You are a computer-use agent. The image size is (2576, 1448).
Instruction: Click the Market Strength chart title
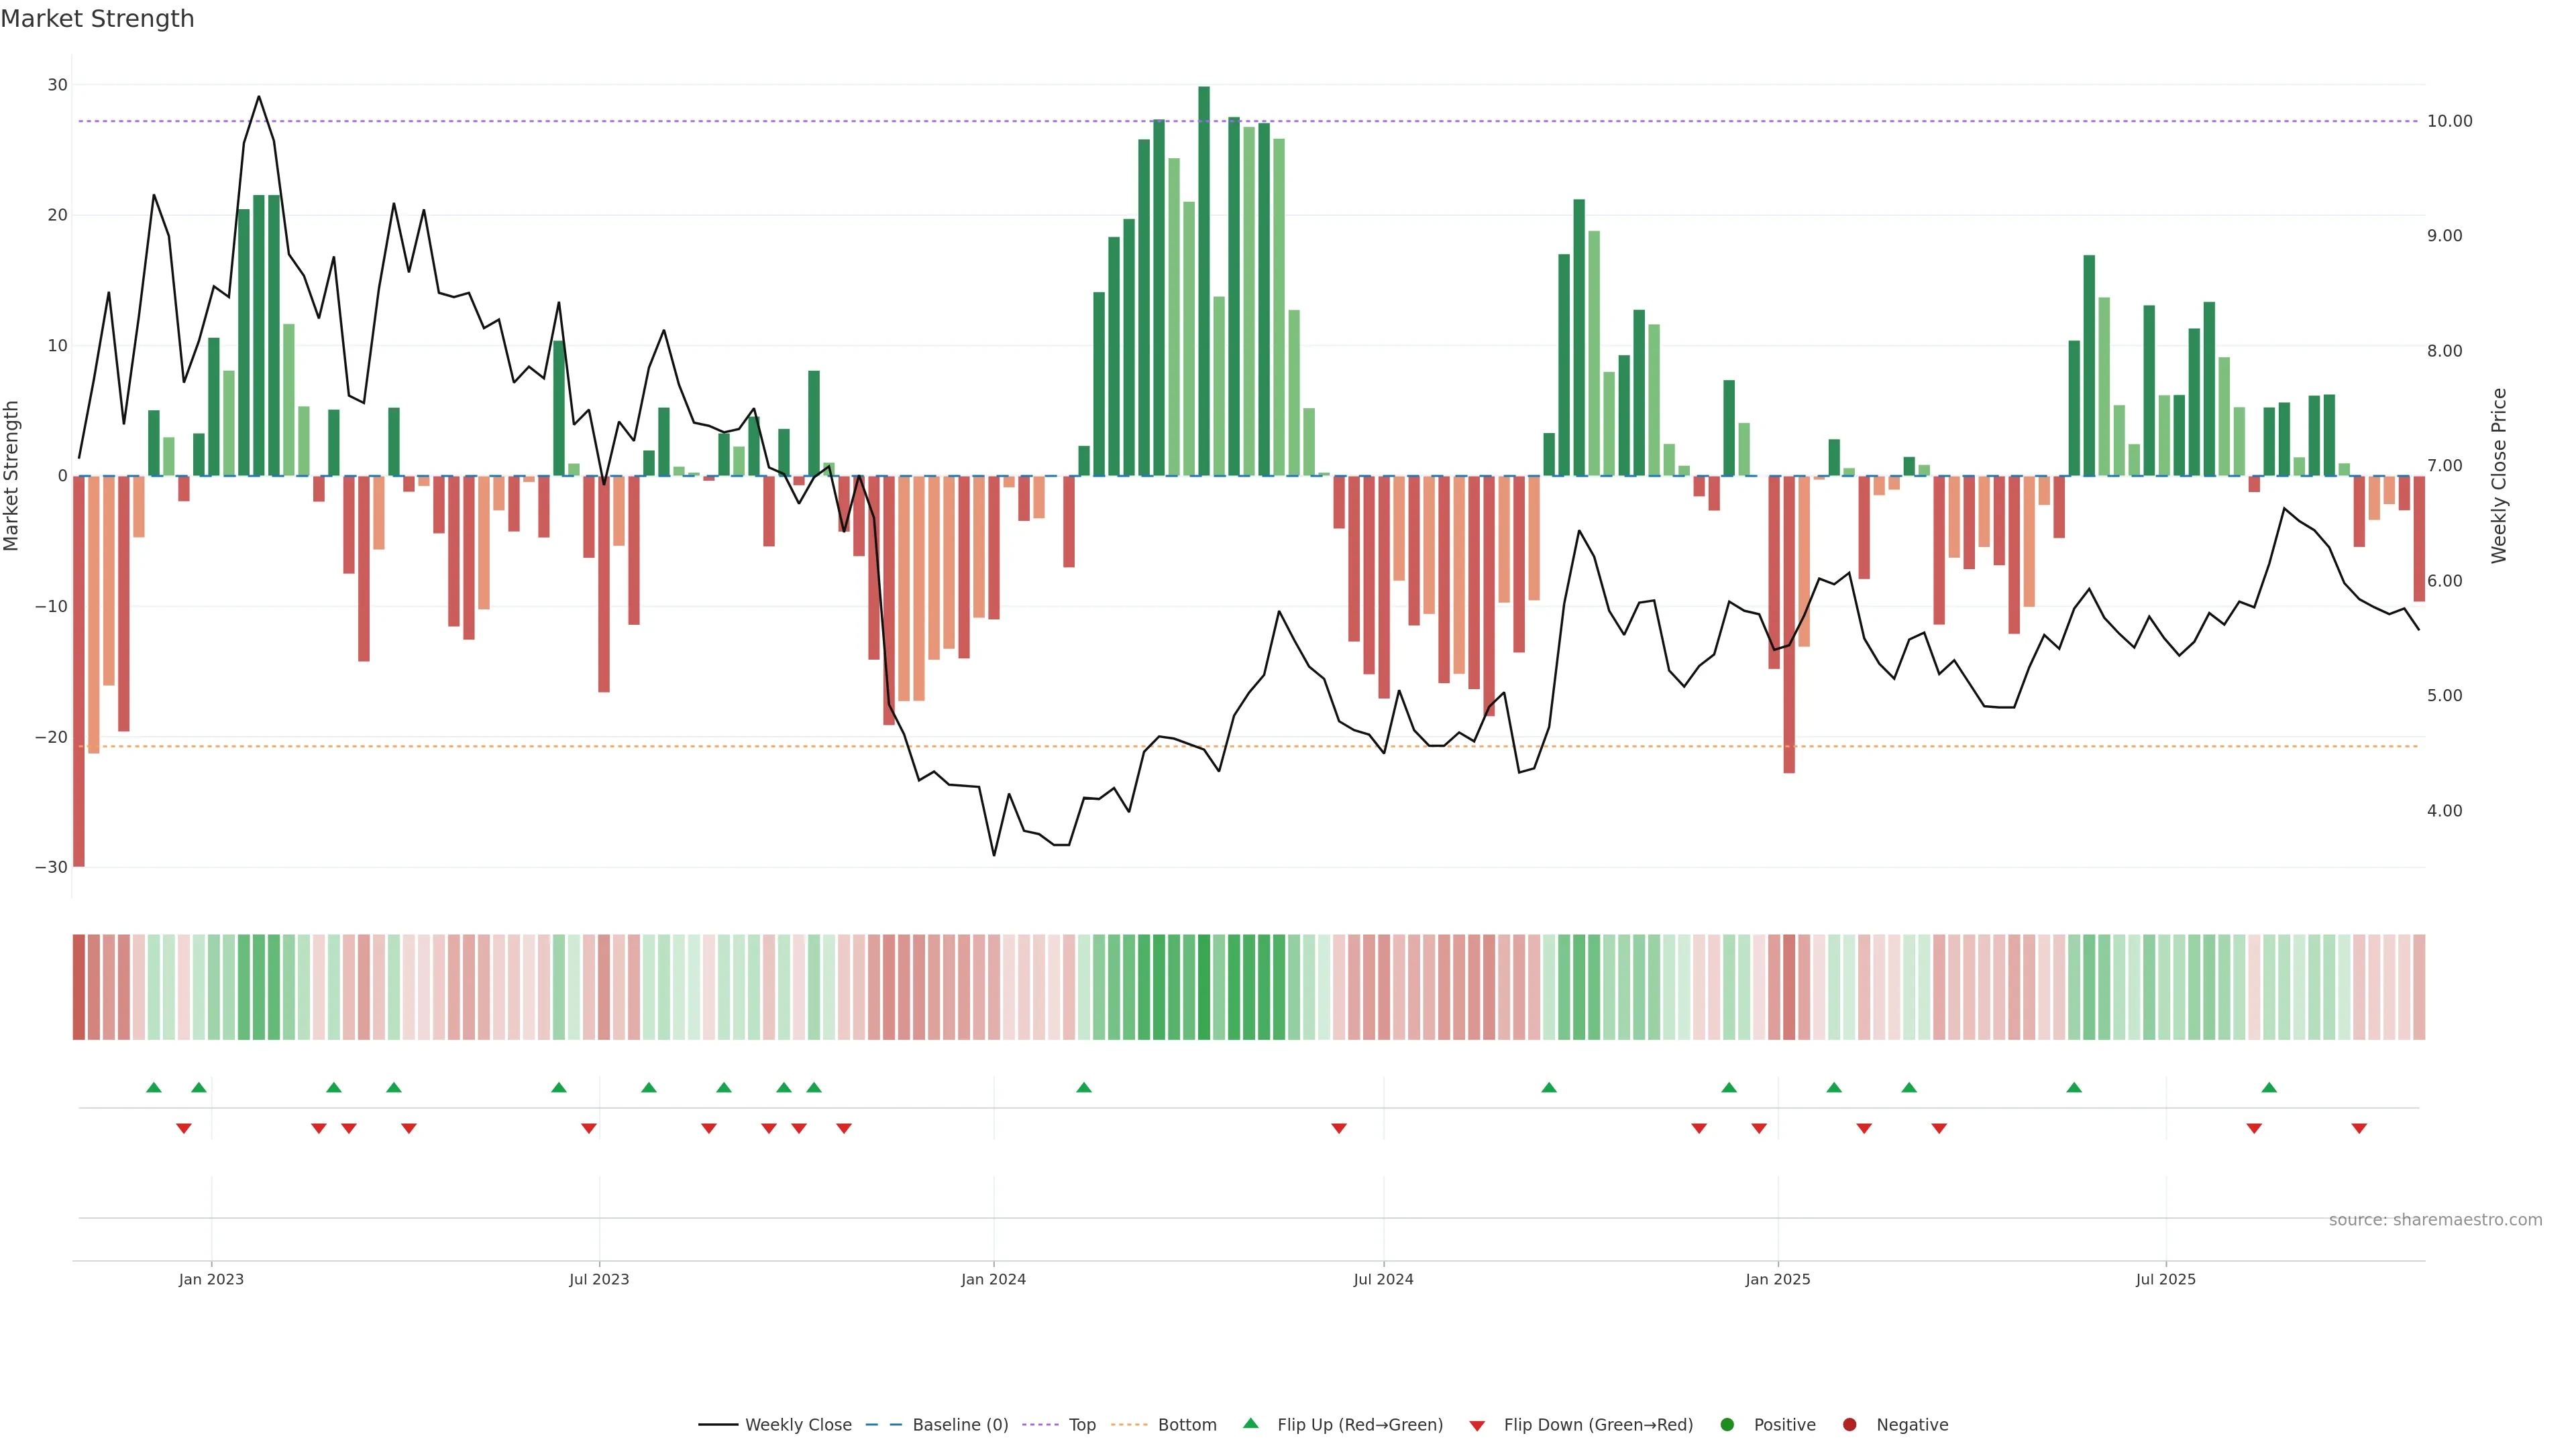(x=97, y=19)
